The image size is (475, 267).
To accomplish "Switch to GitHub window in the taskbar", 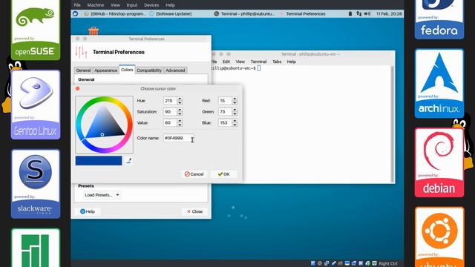I will 115,13.
